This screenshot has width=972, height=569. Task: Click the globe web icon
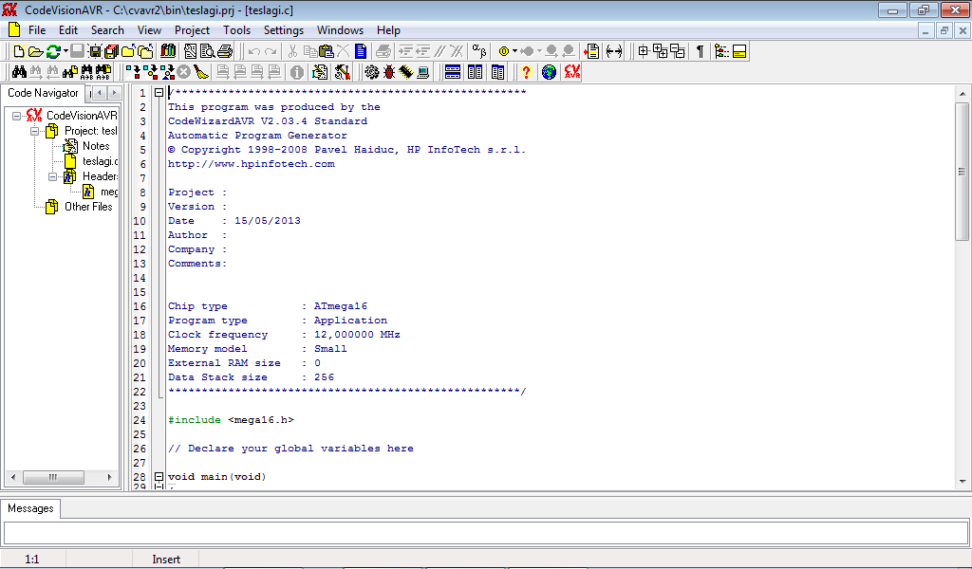click(549, 72)
